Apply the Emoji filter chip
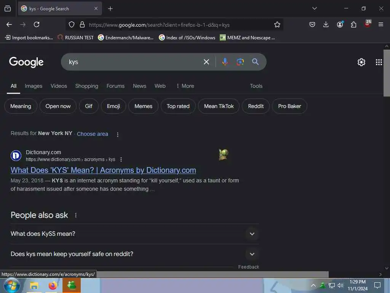This screenshot has height=293, width=390. coord(113,106)
